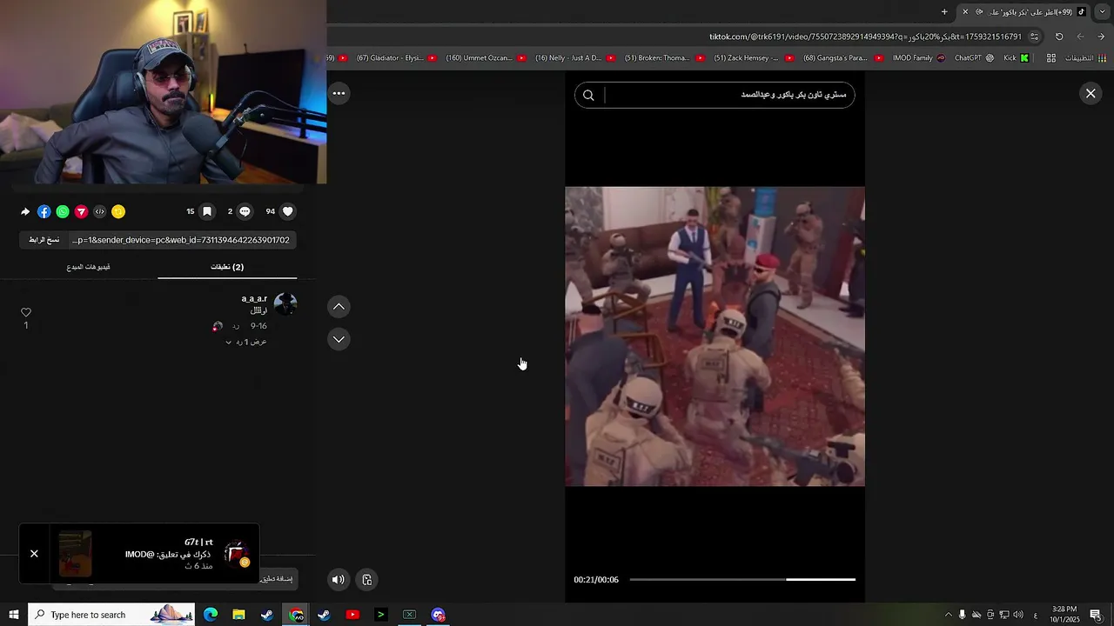Open the taskbar clock showing 3:28 PM
Image resolution: width=1114 pixels, height=626 pixels.
click(x=1064, y=615)
